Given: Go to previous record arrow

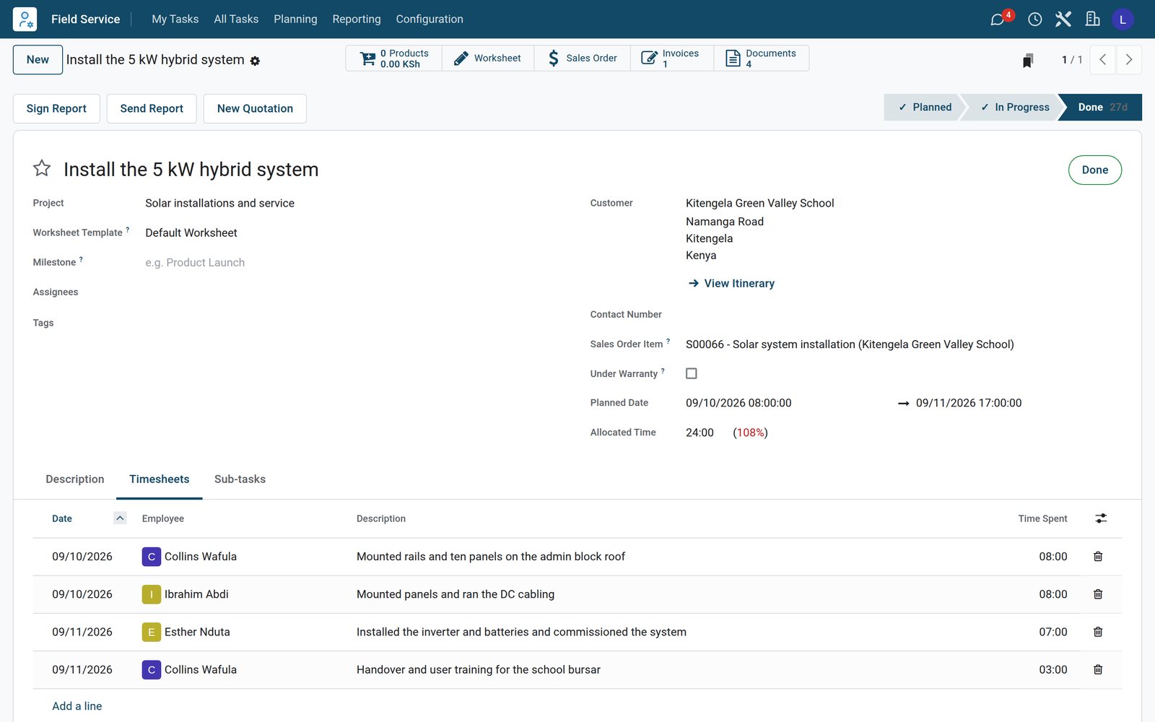Looking at the screenshot, I should [x=1103, y=60].
